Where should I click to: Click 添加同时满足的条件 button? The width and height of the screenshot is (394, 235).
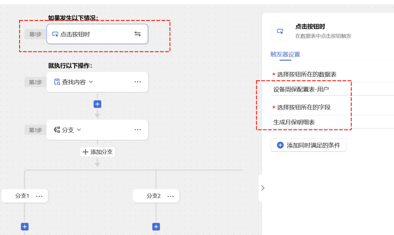[309, 145]
